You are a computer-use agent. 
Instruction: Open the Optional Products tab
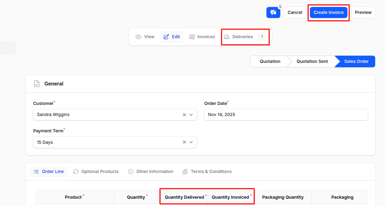(x=99, y=171)
